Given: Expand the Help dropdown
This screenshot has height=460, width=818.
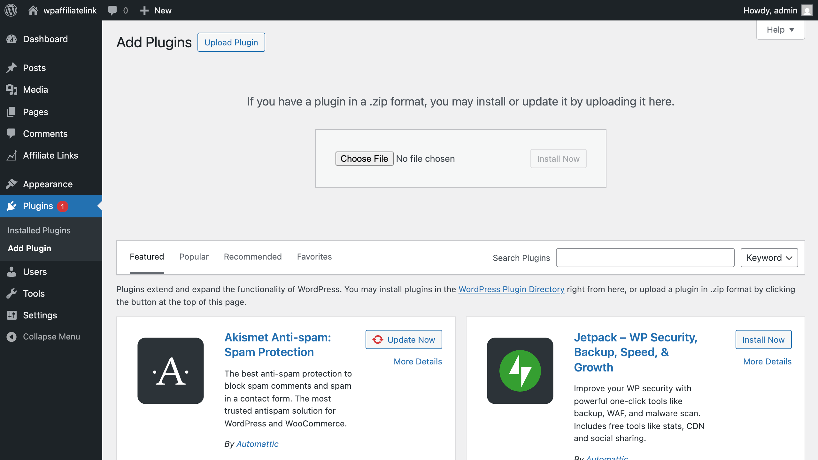Looking at the screenshot, I should click(780, 30).
